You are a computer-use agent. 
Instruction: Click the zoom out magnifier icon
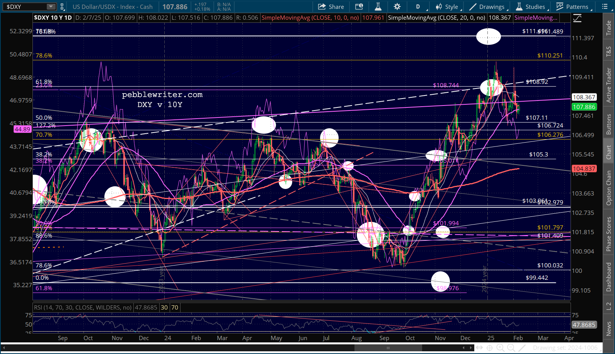click(x=511, y=348)
